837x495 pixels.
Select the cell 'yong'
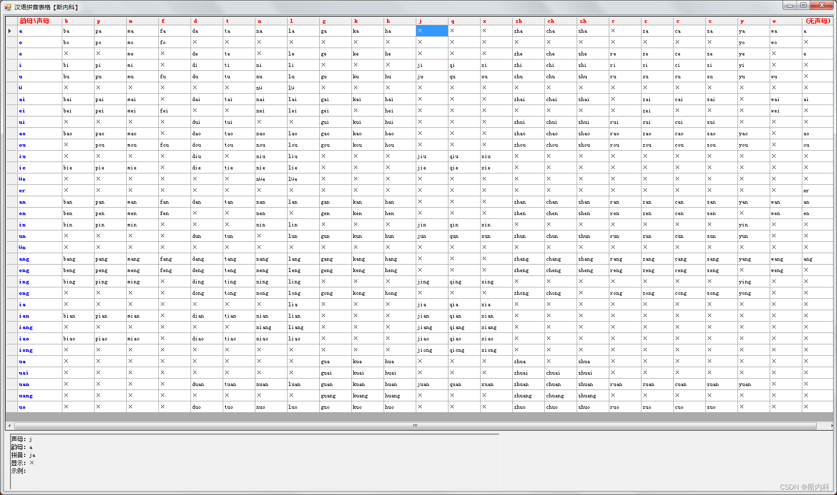(x=754, y=293)
